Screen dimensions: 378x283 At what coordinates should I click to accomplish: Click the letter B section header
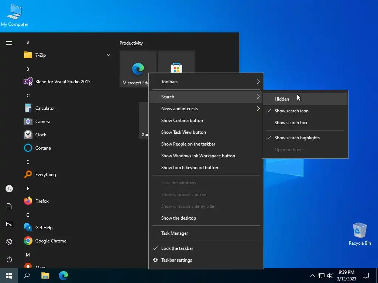(28, 69)
